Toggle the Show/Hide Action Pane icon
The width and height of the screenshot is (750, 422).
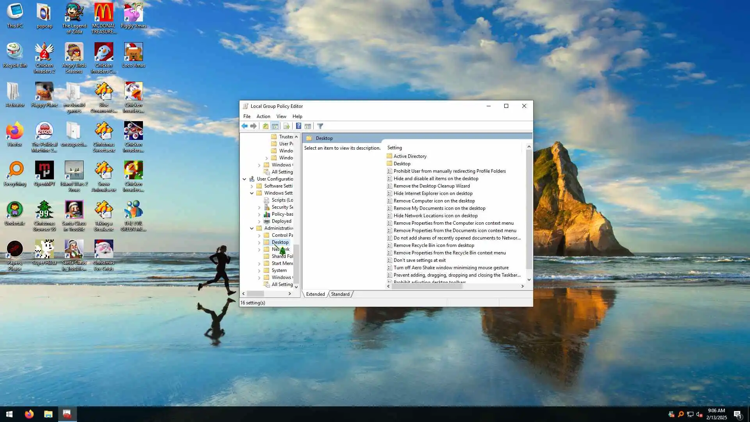308,126
